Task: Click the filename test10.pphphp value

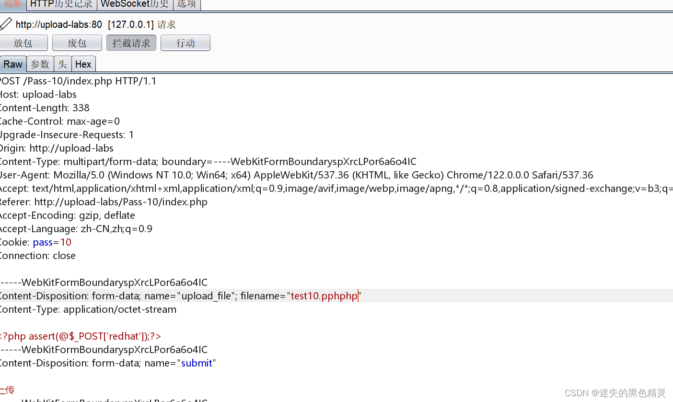Action: [x=325, y=296]
